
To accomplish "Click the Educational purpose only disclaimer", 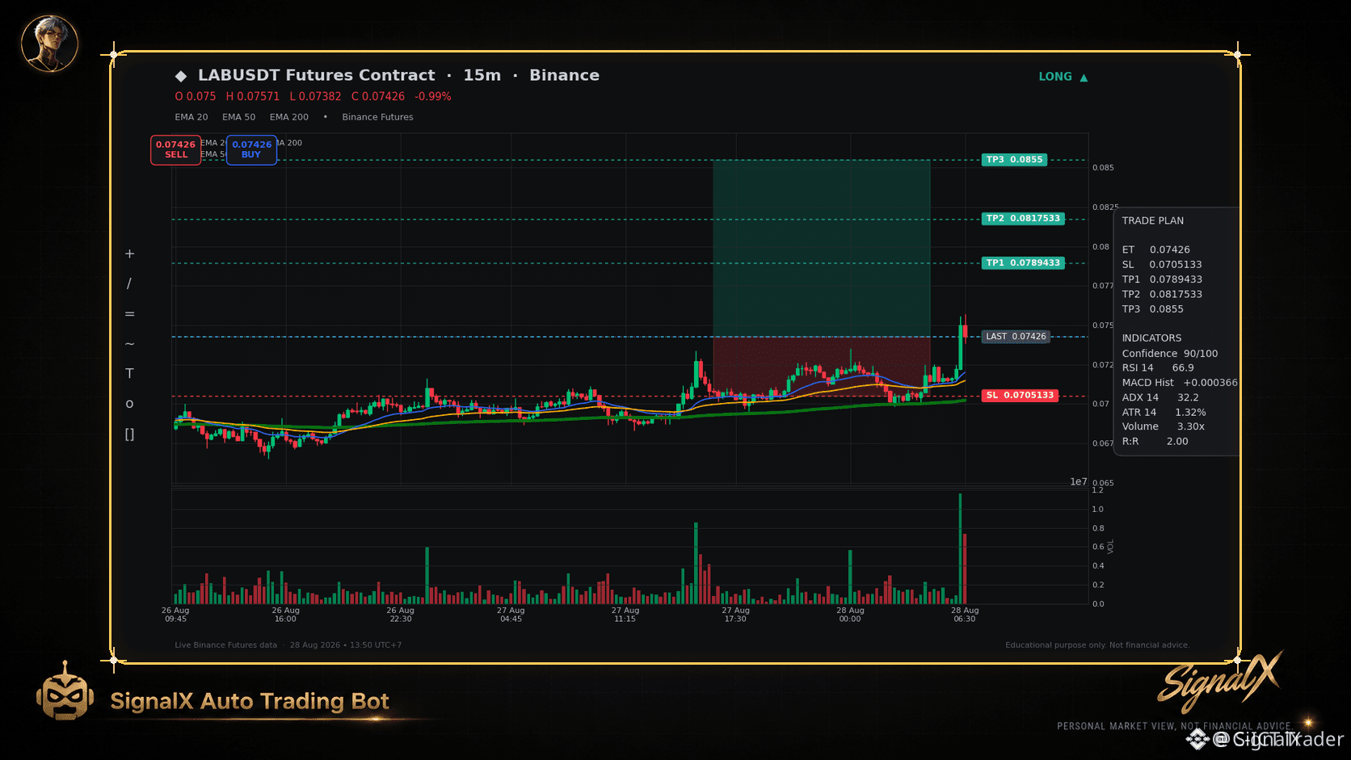I will (x=1097, y=645).
